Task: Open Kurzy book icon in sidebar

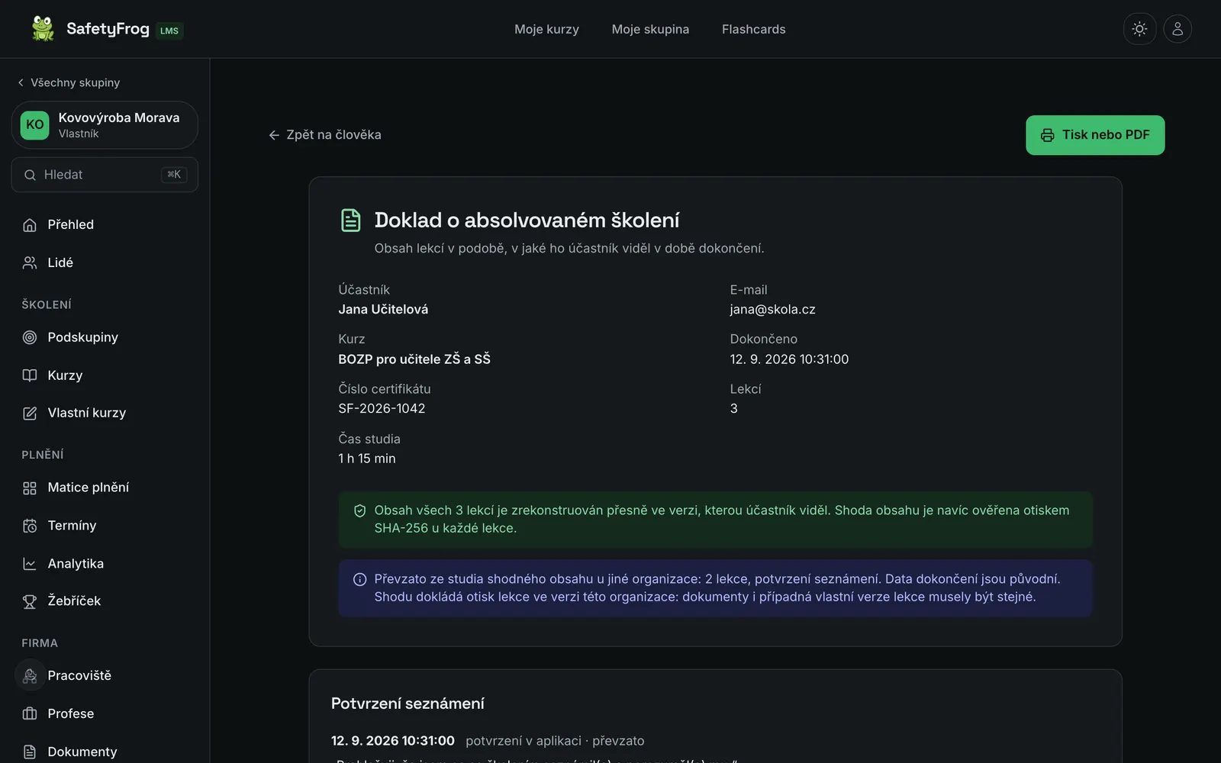Action: (30, 375)
